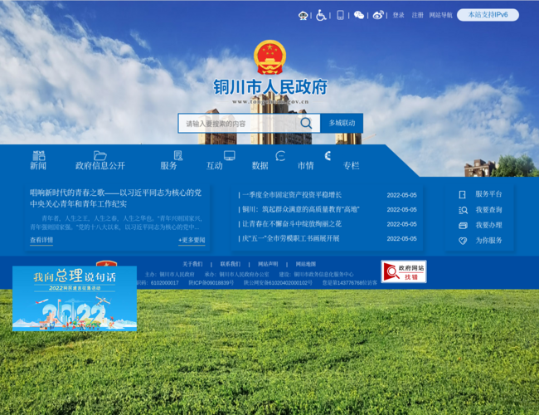Click the folder icon above 政府信息公开
539x415 pixels.
[x=100, y=155]
